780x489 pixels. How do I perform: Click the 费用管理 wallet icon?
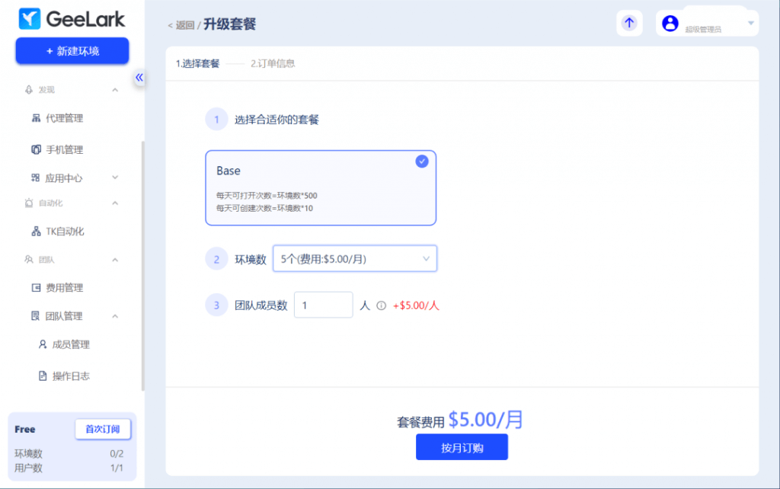tap(36, 288)
